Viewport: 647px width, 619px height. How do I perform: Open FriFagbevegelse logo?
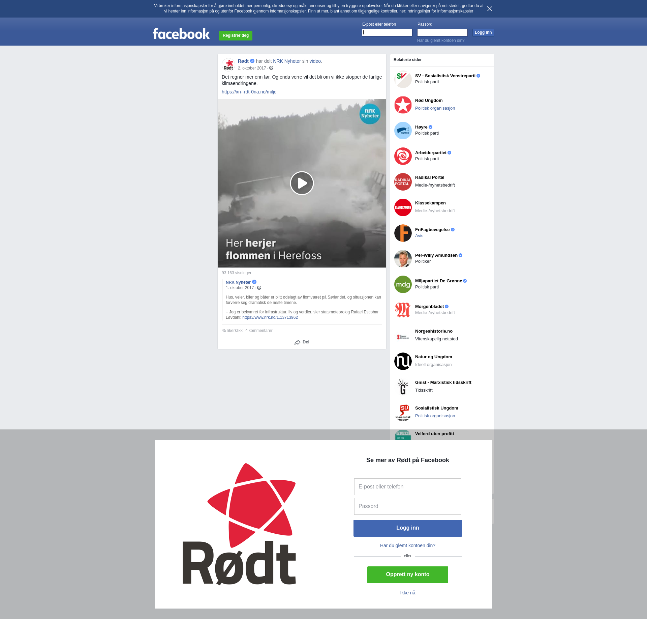403,233
